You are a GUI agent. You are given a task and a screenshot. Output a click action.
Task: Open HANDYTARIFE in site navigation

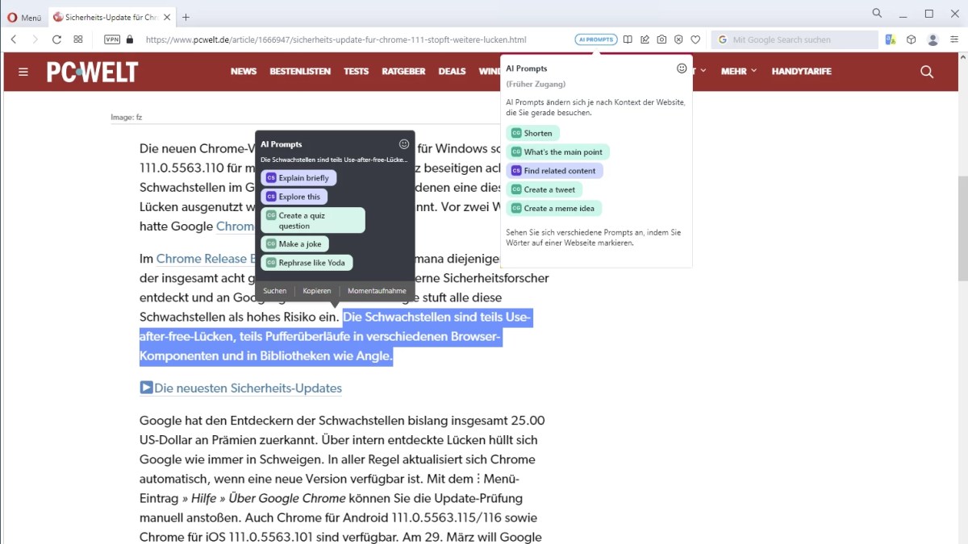[801, 71]
